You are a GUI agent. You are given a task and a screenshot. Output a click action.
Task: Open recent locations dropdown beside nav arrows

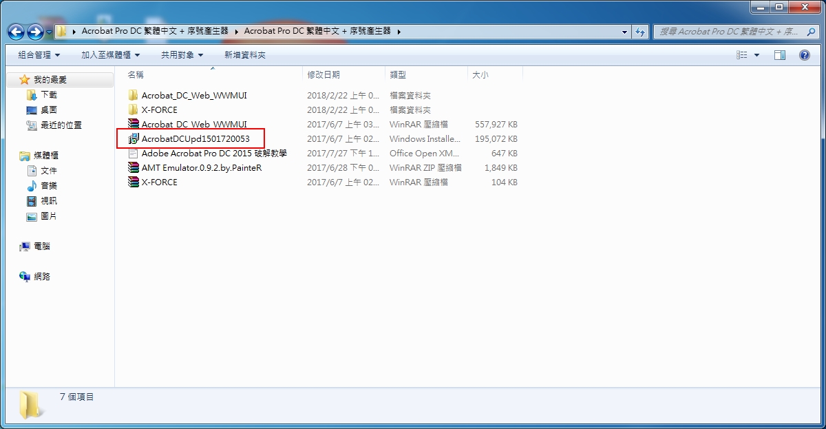click(x=49, y=32)
